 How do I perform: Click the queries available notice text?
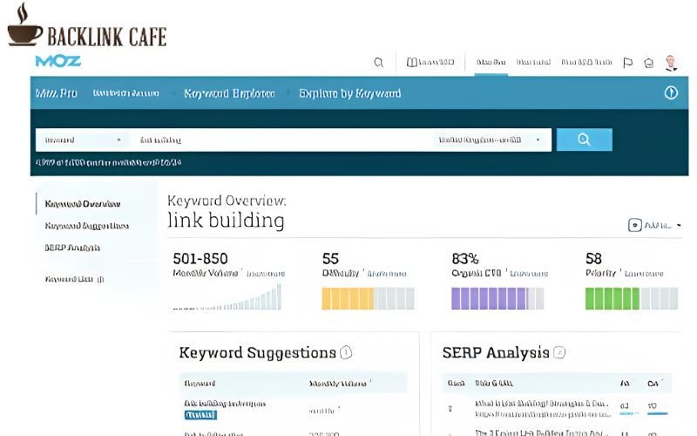108,162
